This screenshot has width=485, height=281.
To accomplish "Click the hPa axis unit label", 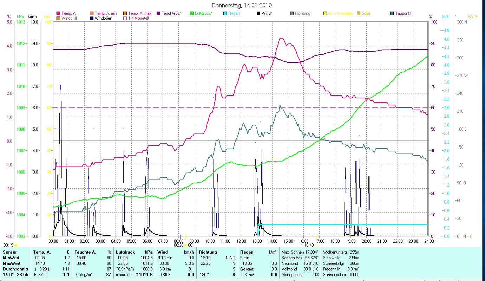I will coord(20,17).
